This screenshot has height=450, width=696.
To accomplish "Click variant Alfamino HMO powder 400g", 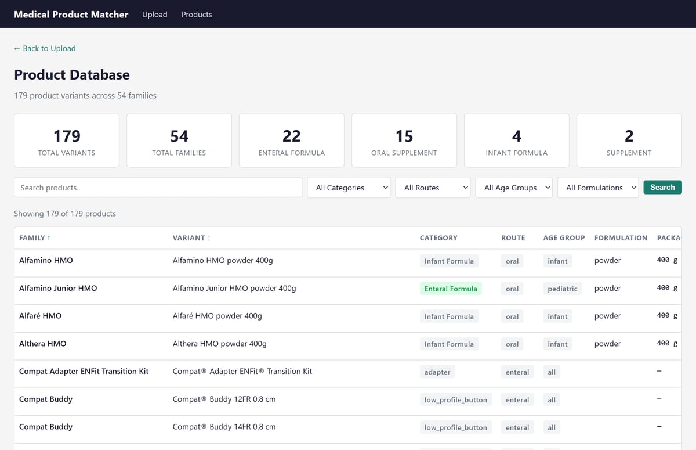I will tap(223, 261).
